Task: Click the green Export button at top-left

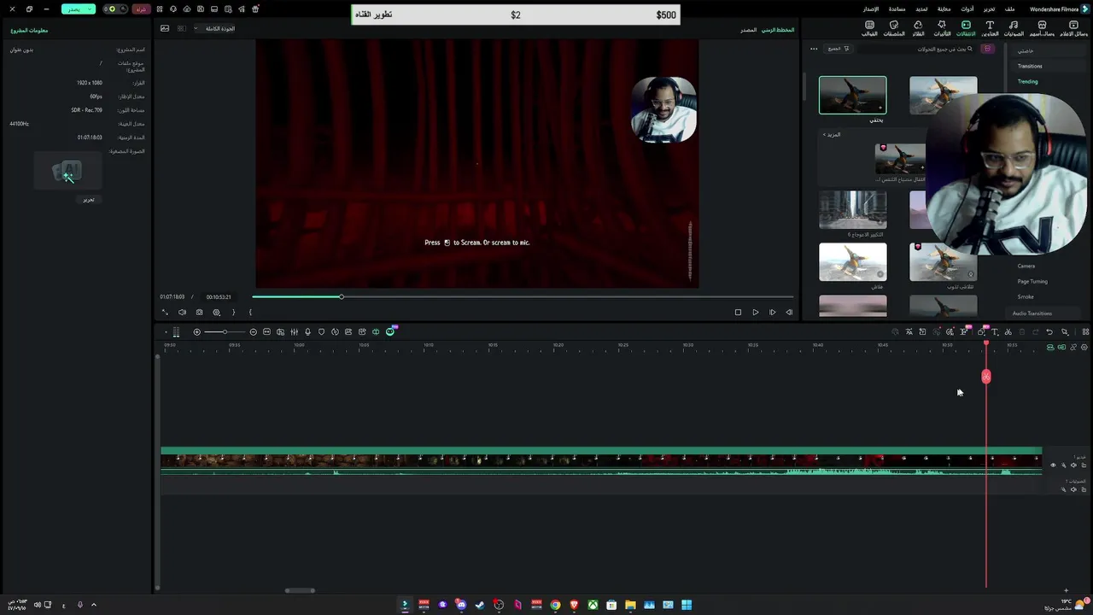Action: click(x=79, y=9)
